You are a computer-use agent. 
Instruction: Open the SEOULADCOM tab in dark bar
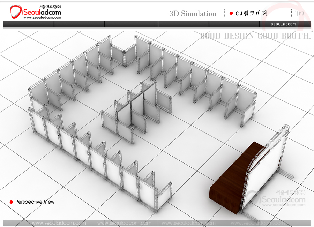click(283, 24)
